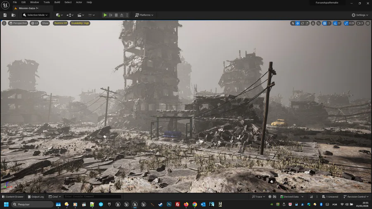Open Selection Mode dropdown

click(36, 15)
